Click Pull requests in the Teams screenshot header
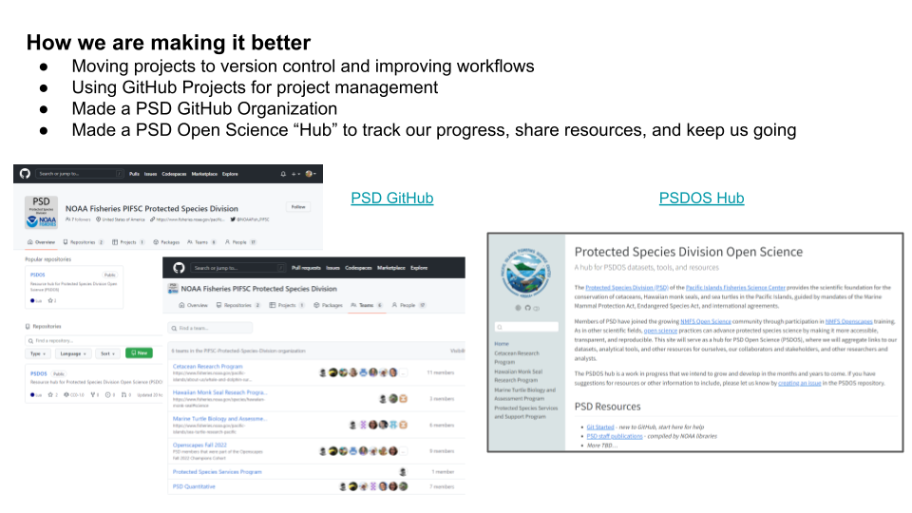 coord(306,268)
